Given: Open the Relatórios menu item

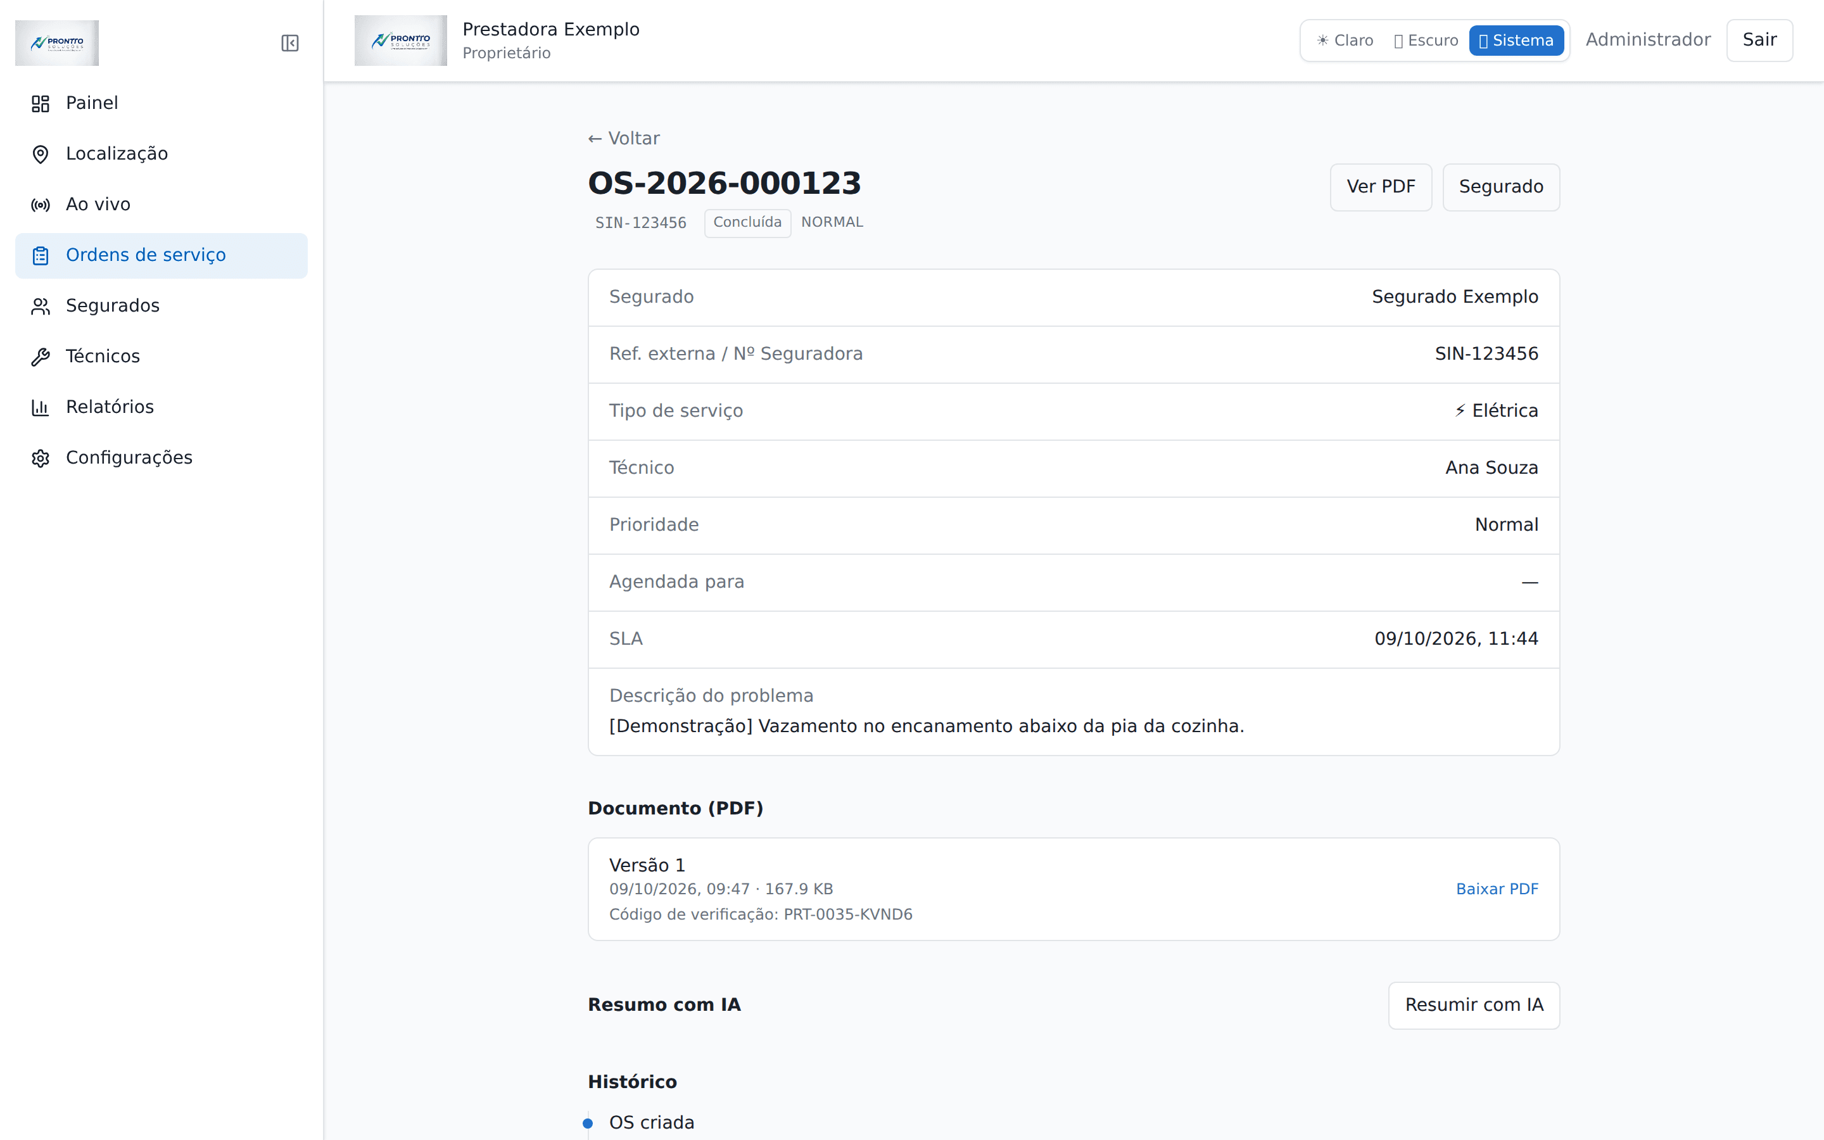Looking at the screenshot, I should pos(161,407).
